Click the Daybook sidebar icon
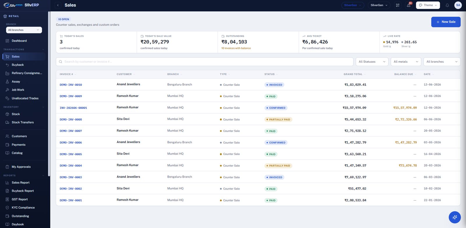Image resolution: width=466 pixels, height=228 pixels. [x=7, y=225]
